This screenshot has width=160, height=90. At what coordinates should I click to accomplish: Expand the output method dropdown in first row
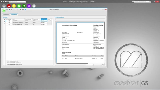pos(46,21)
